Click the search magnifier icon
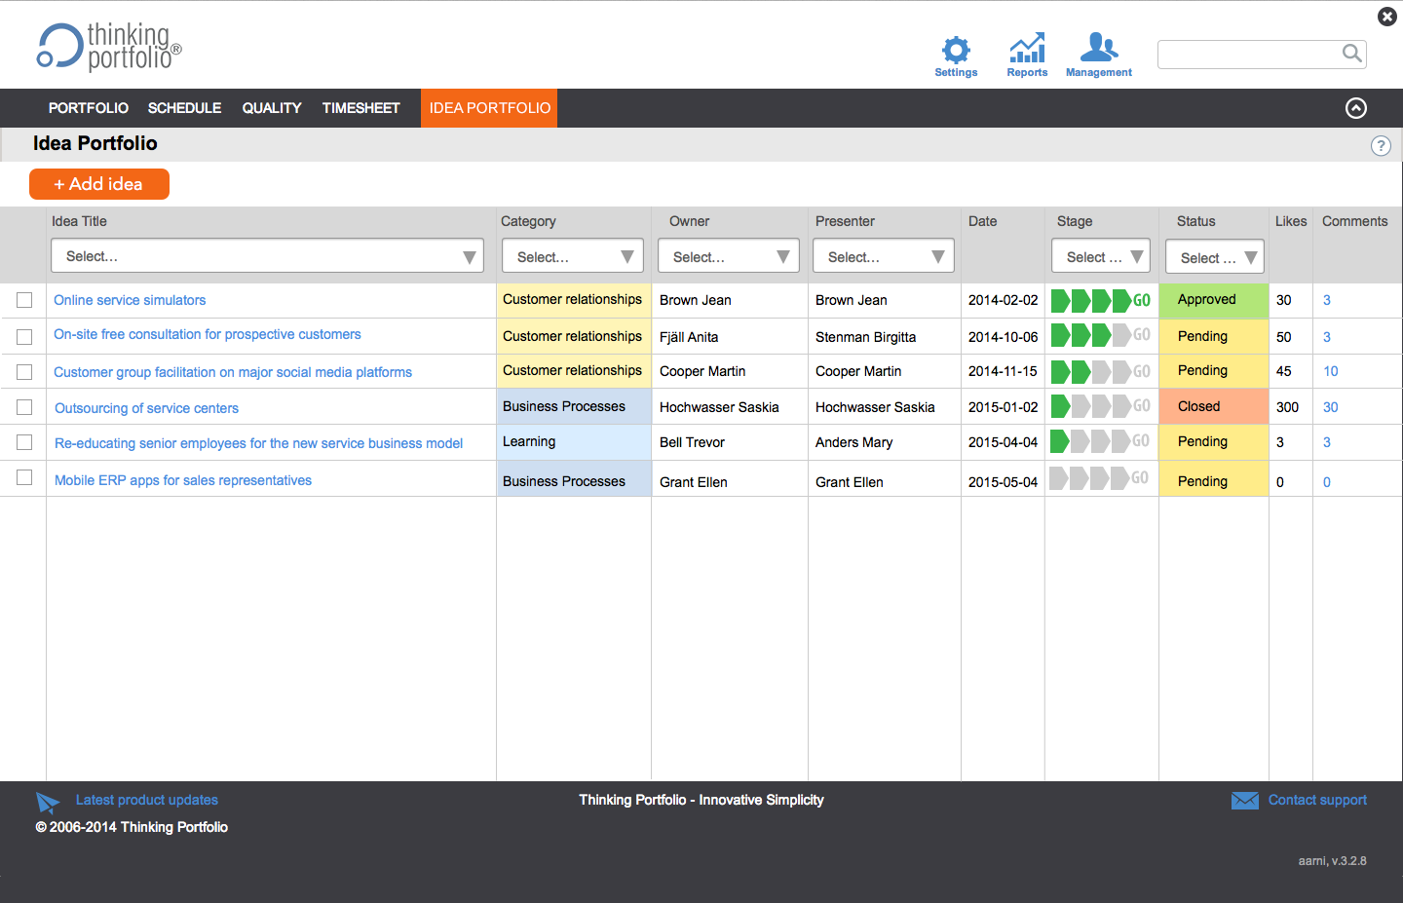Viewport: 1403px width, 903px height. tap(1351, 54)
